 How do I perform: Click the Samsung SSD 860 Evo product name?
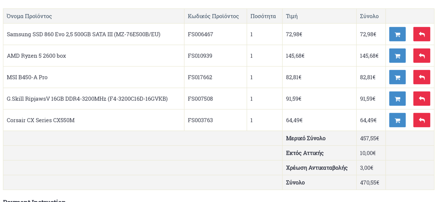coord(84,34)
